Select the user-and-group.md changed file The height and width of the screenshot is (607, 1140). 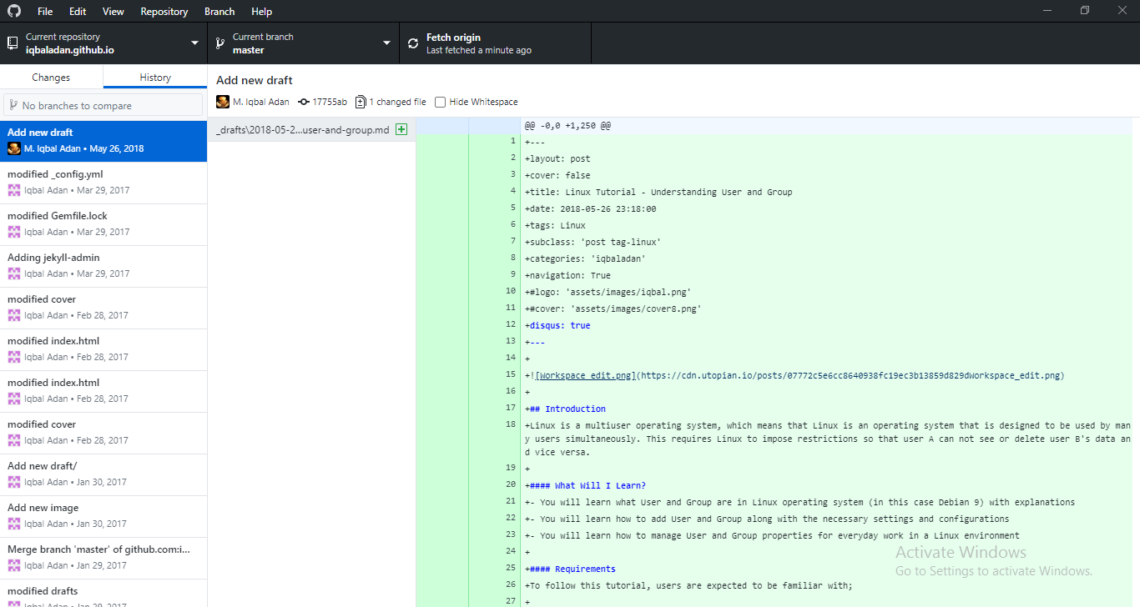[311, 130]
